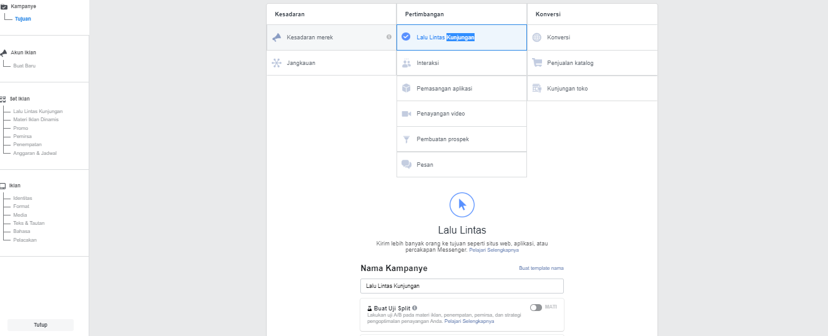Click the Nama Kampanye heading
The height and width of the screenshot is (336, 828).
(394, 268)
